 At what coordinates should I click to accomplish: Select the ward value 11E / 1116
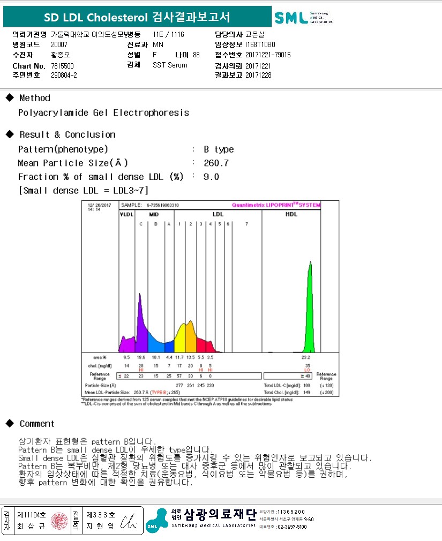click(x=168, y=34)
